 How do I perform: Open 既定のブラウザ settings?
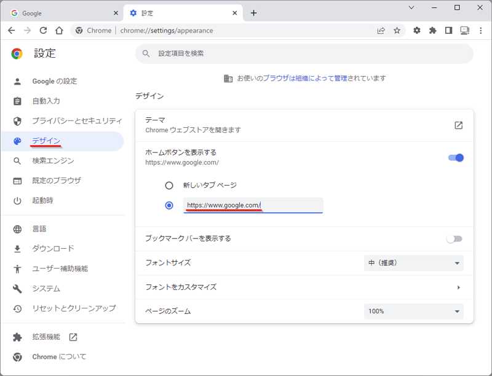[x=57, y=181]
